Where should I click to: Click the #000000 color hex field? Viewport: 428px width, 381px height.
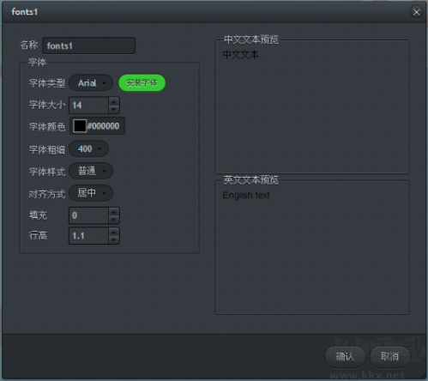coord(103,126)
